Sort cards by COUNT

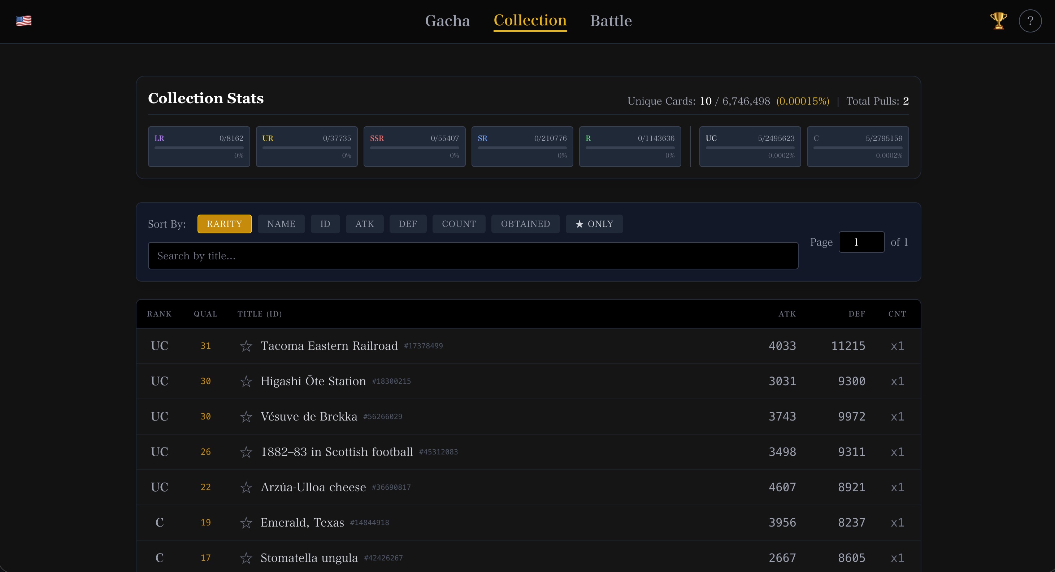(x=459, y=224)
